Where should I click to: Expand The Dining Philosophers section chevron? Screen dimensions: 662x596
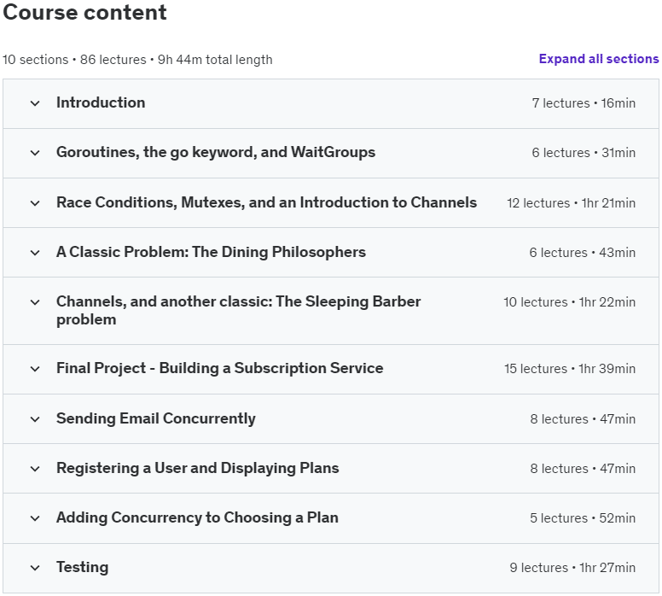click(35, 253)
